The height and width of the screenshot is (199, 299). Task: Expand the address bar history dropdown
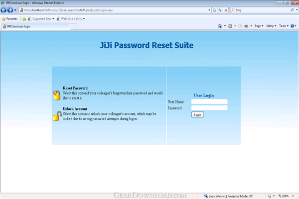(209, 10)
